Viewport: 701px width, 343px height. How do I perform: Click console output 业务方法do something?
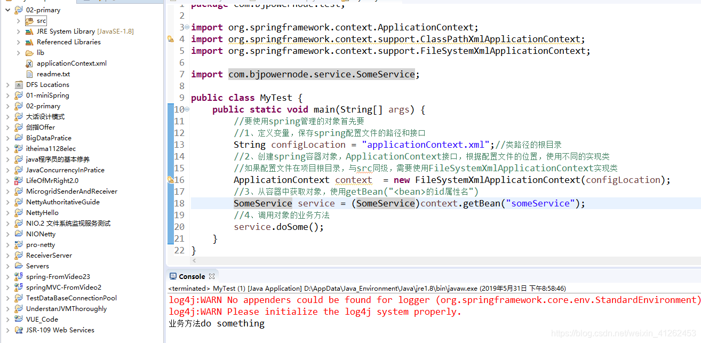(x=217, y=324)
